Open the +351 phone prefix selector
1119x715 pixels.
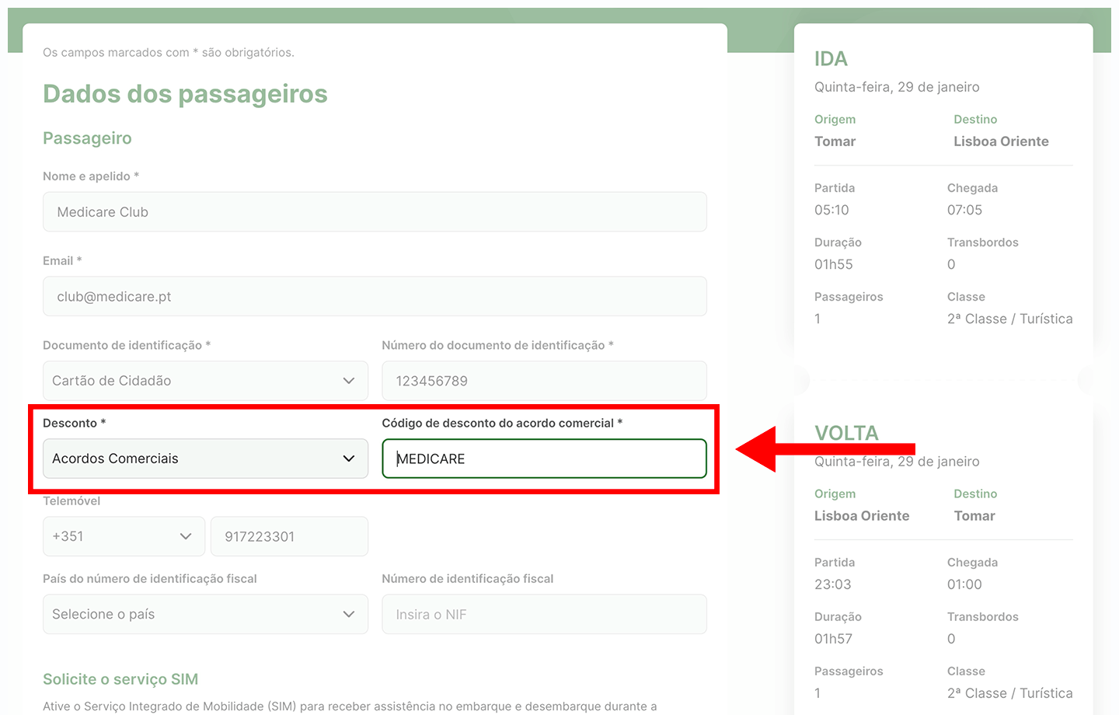point(124,536)
